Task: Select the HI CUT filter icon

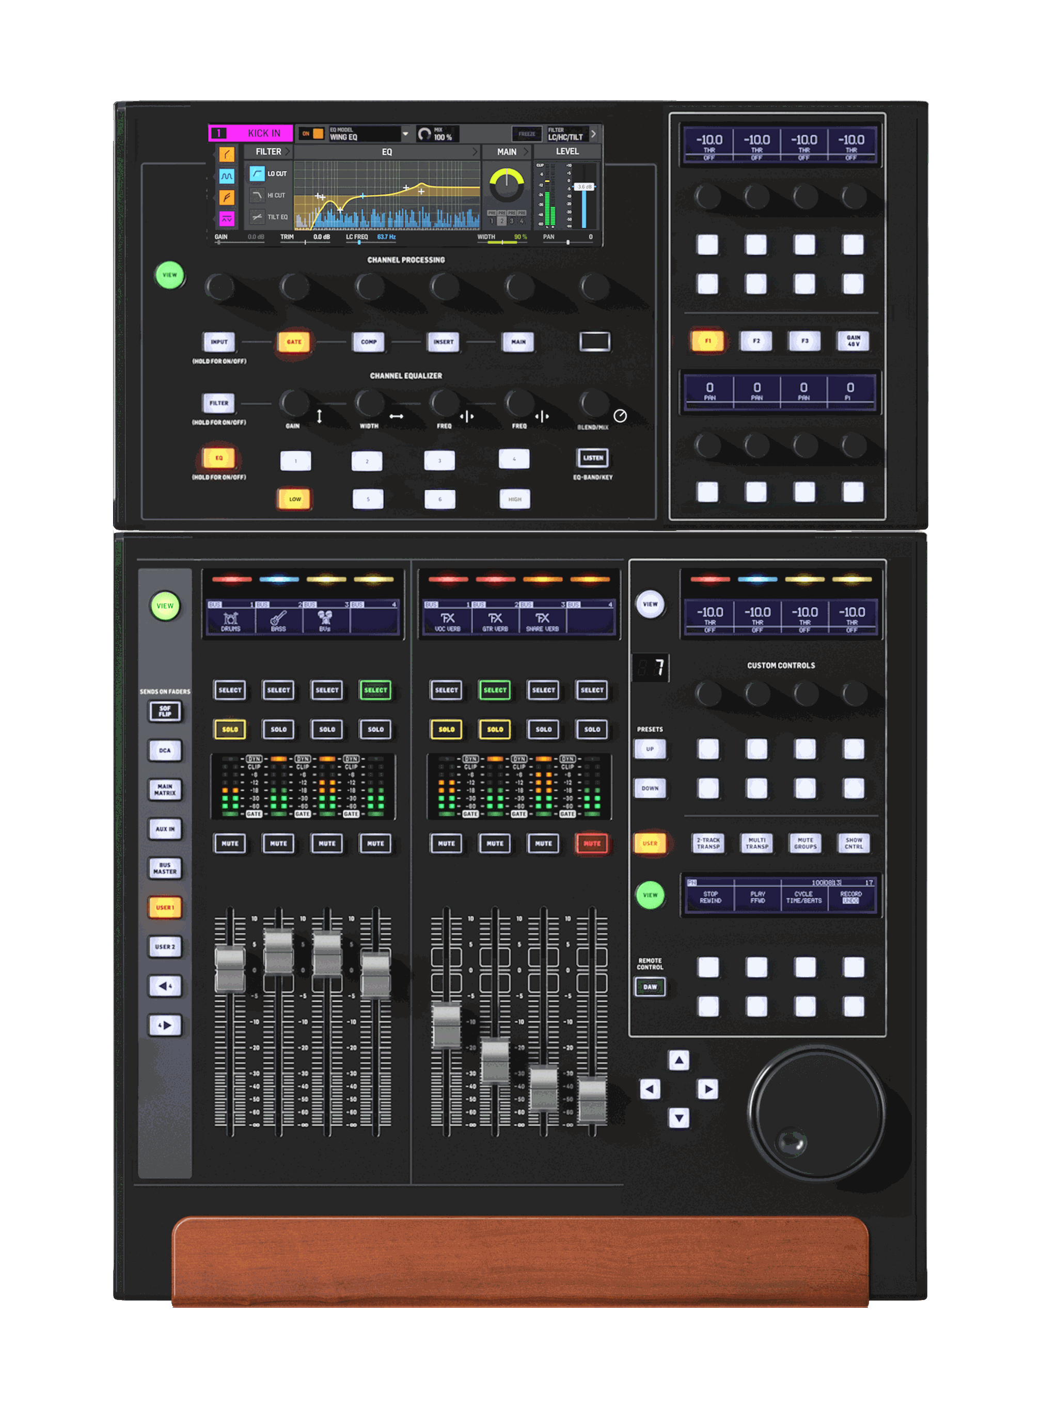Action: pos(257,196)
